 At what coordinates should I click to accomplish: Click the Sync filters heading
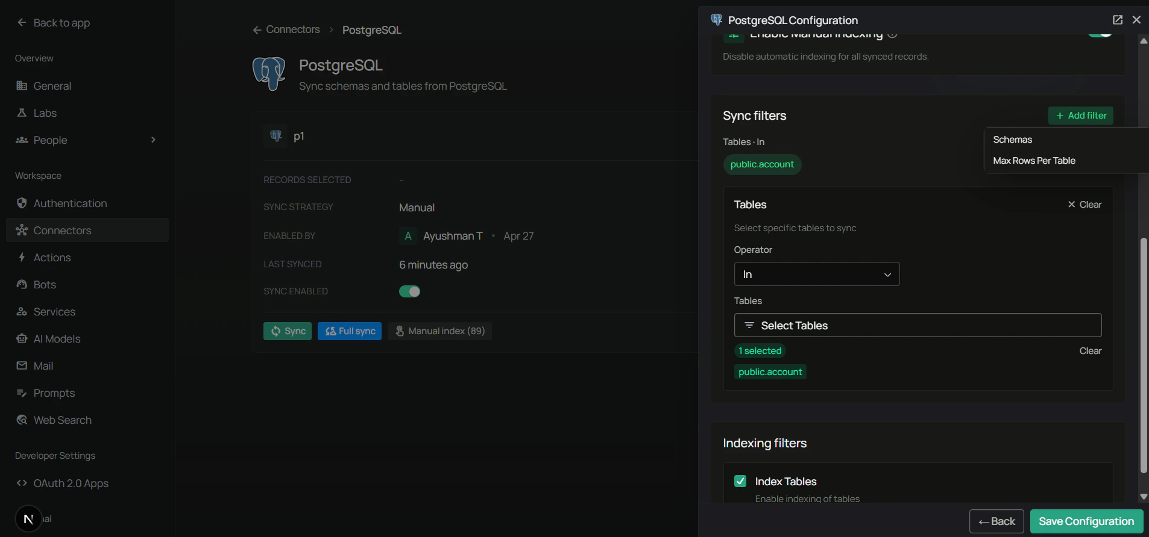pos(754,116)
